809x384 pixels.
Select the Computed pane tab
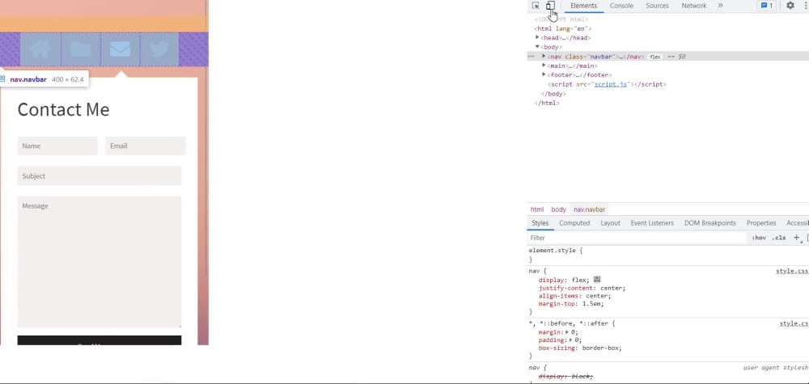(x=574, y=223)
